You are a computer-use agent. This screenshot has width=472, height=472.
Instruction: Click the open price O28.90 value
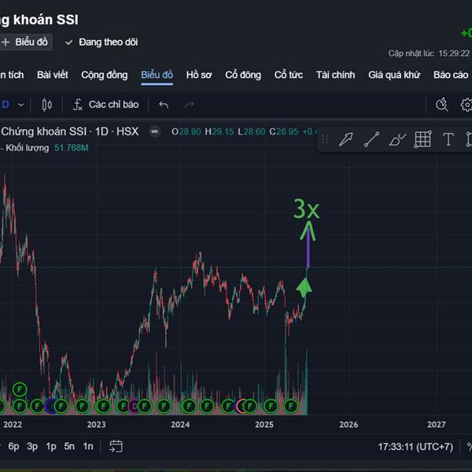tap(186, 132)
